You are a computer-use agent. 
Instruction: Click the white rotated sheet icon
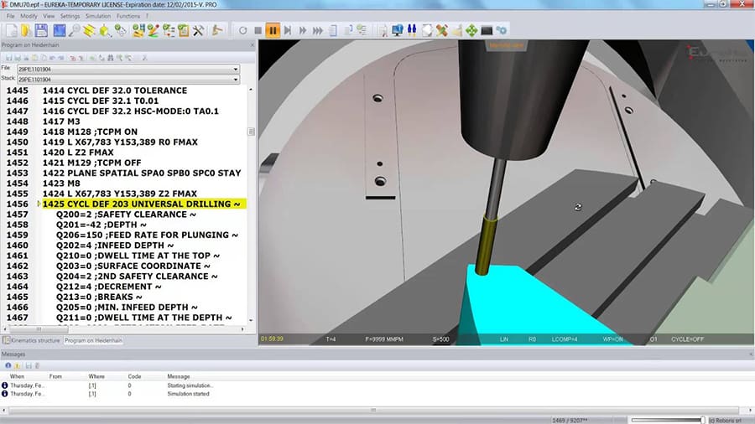pyautogui.click(x=427, y=31)
